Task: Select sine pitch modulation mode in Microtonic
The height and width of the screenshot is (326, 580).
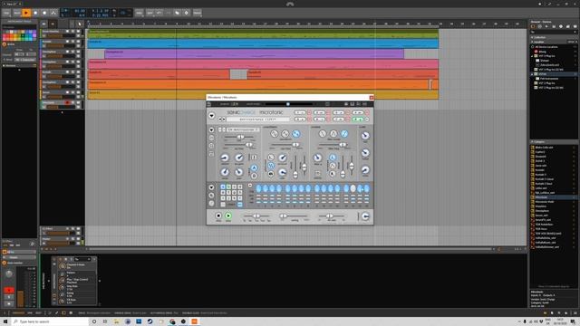Action: pos(271,166)
